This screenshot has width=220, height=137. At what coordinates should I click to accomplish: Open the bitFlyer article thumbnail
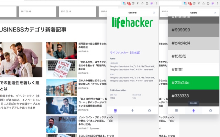click(62, 124)
